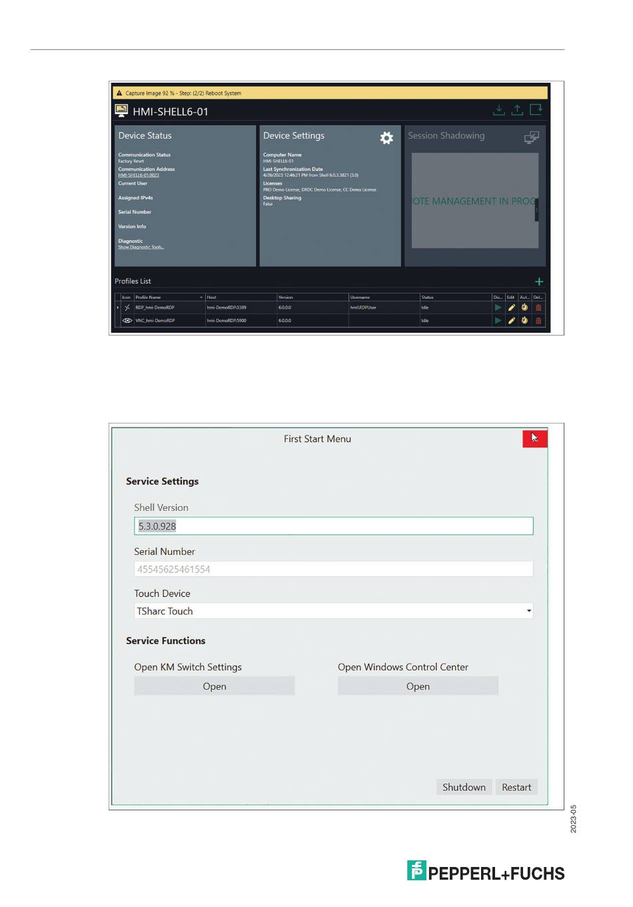Image resolution: width=633 pixels, height=907 pixels.
Task: Start the RDP_hmi-DemoRDP profile with play icon
Action: pyautogui.click(x=498, y=307)
